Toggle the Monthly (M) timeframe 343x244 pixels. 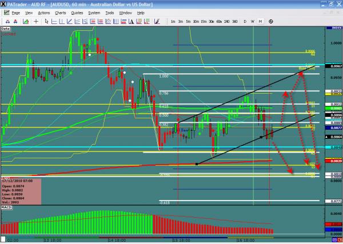260,21
